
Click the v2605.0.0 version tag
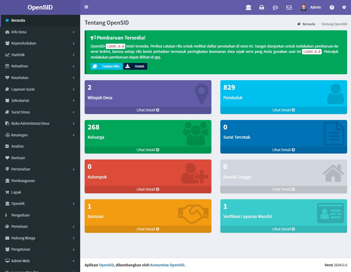pyautogui.click(x=115, y=47)
